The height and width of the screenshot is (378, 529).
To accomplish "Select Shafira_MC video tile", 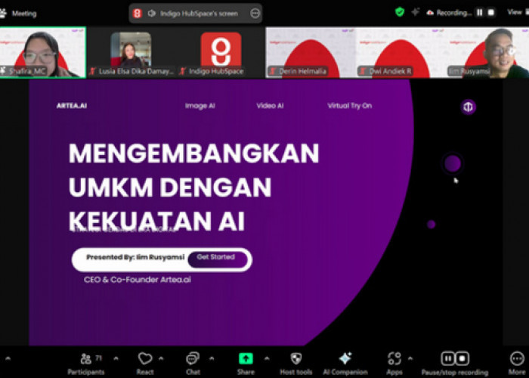I will pos(43,52).
